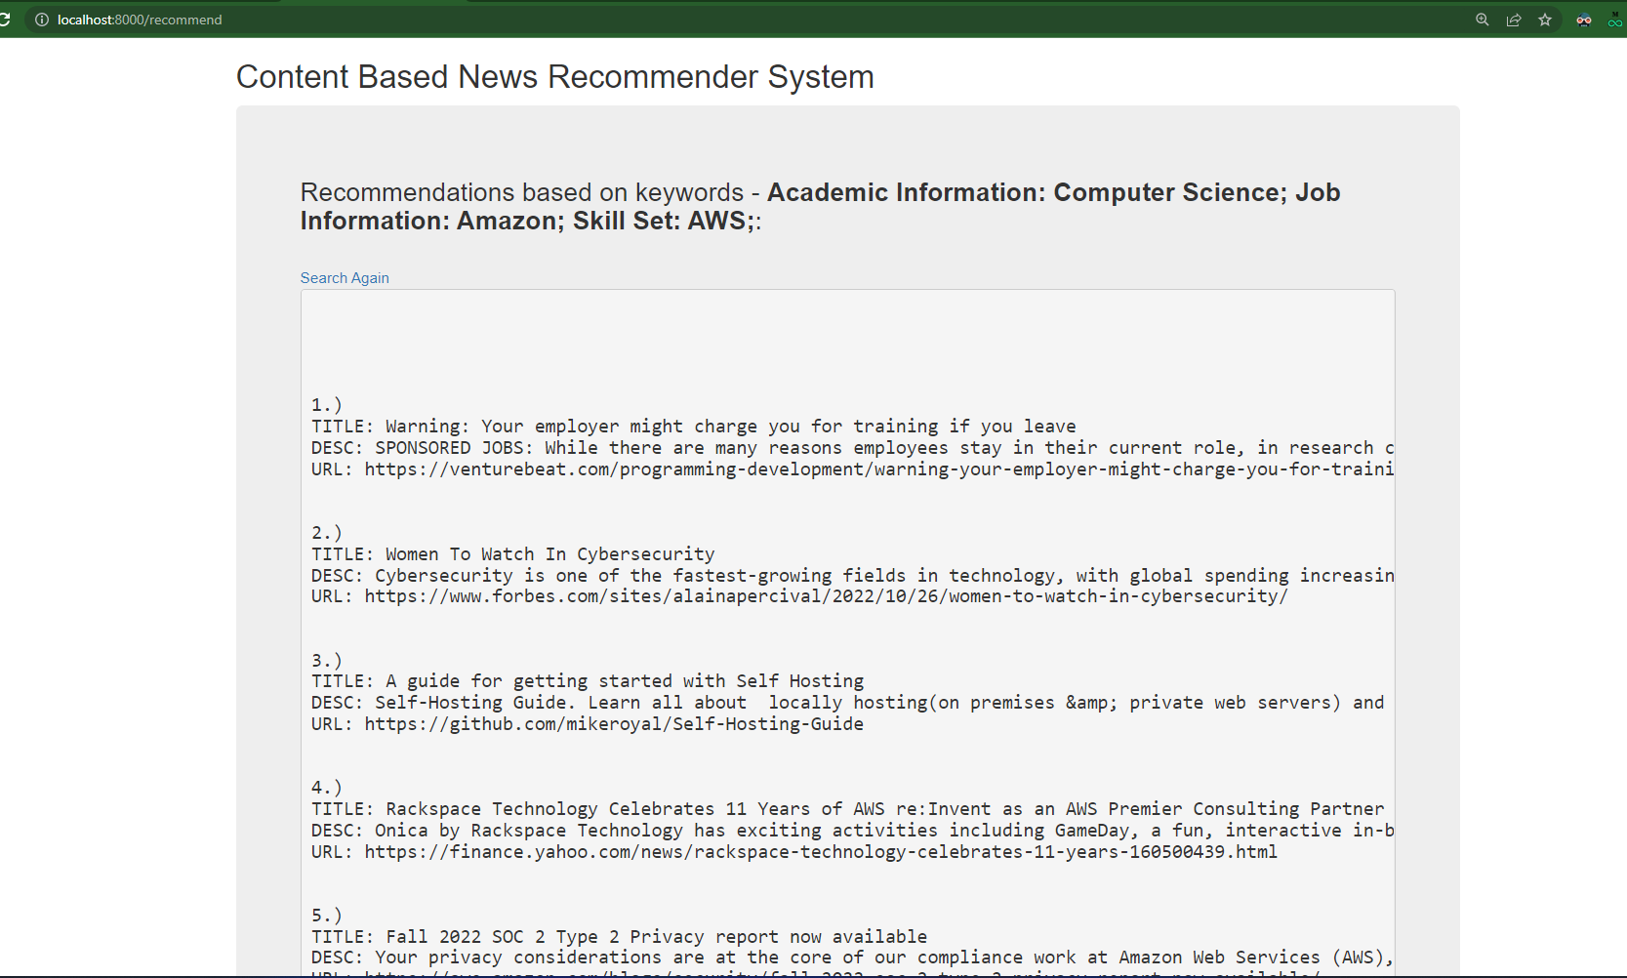Select title 'A guide for getting started with Self Hosting'
The image size is (1627, 978).
click(x=588, y=681)
